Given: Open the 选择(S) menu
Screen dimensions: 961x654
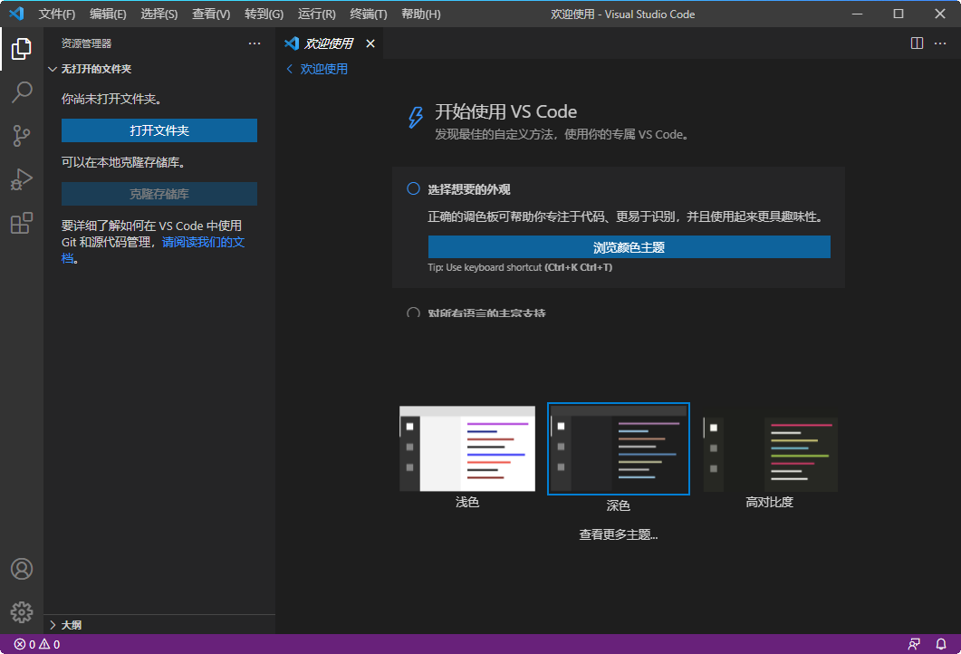Looking at the screenshot, I should pos(159,14).
